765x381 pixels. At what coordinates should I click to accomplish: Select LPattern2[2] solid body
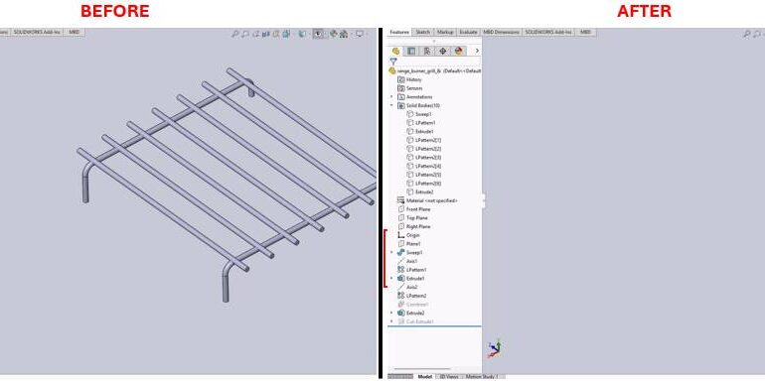[424, 149]
